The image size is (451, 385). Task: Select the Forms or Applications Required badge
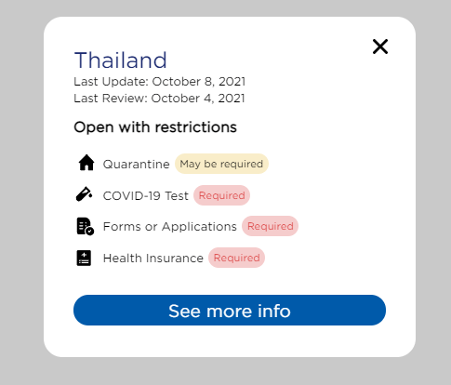(x=270, y=226)
